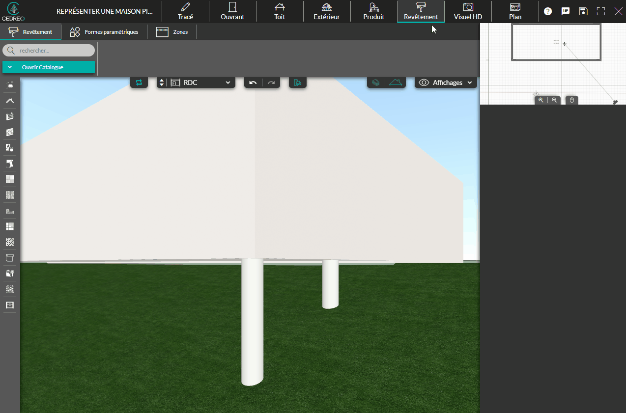Toggle the roof visibility icon
This screenshot has height=413, width=626.
coord(396,83)
